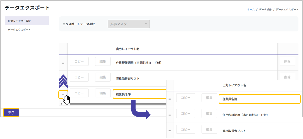Click コピー for 従業員名簿 in inset table
The image size is (303, 139).
point(185,97)
